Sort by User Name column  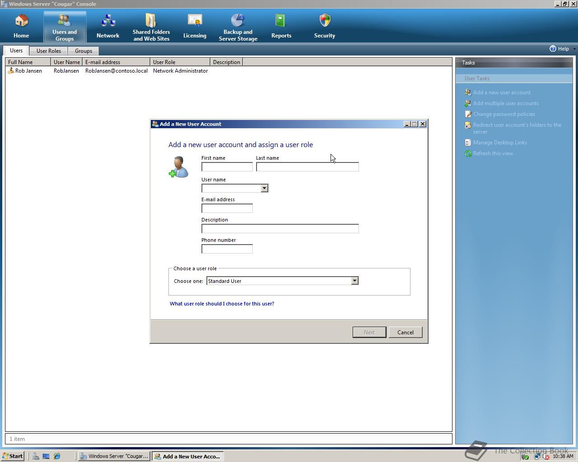[67, 62]
